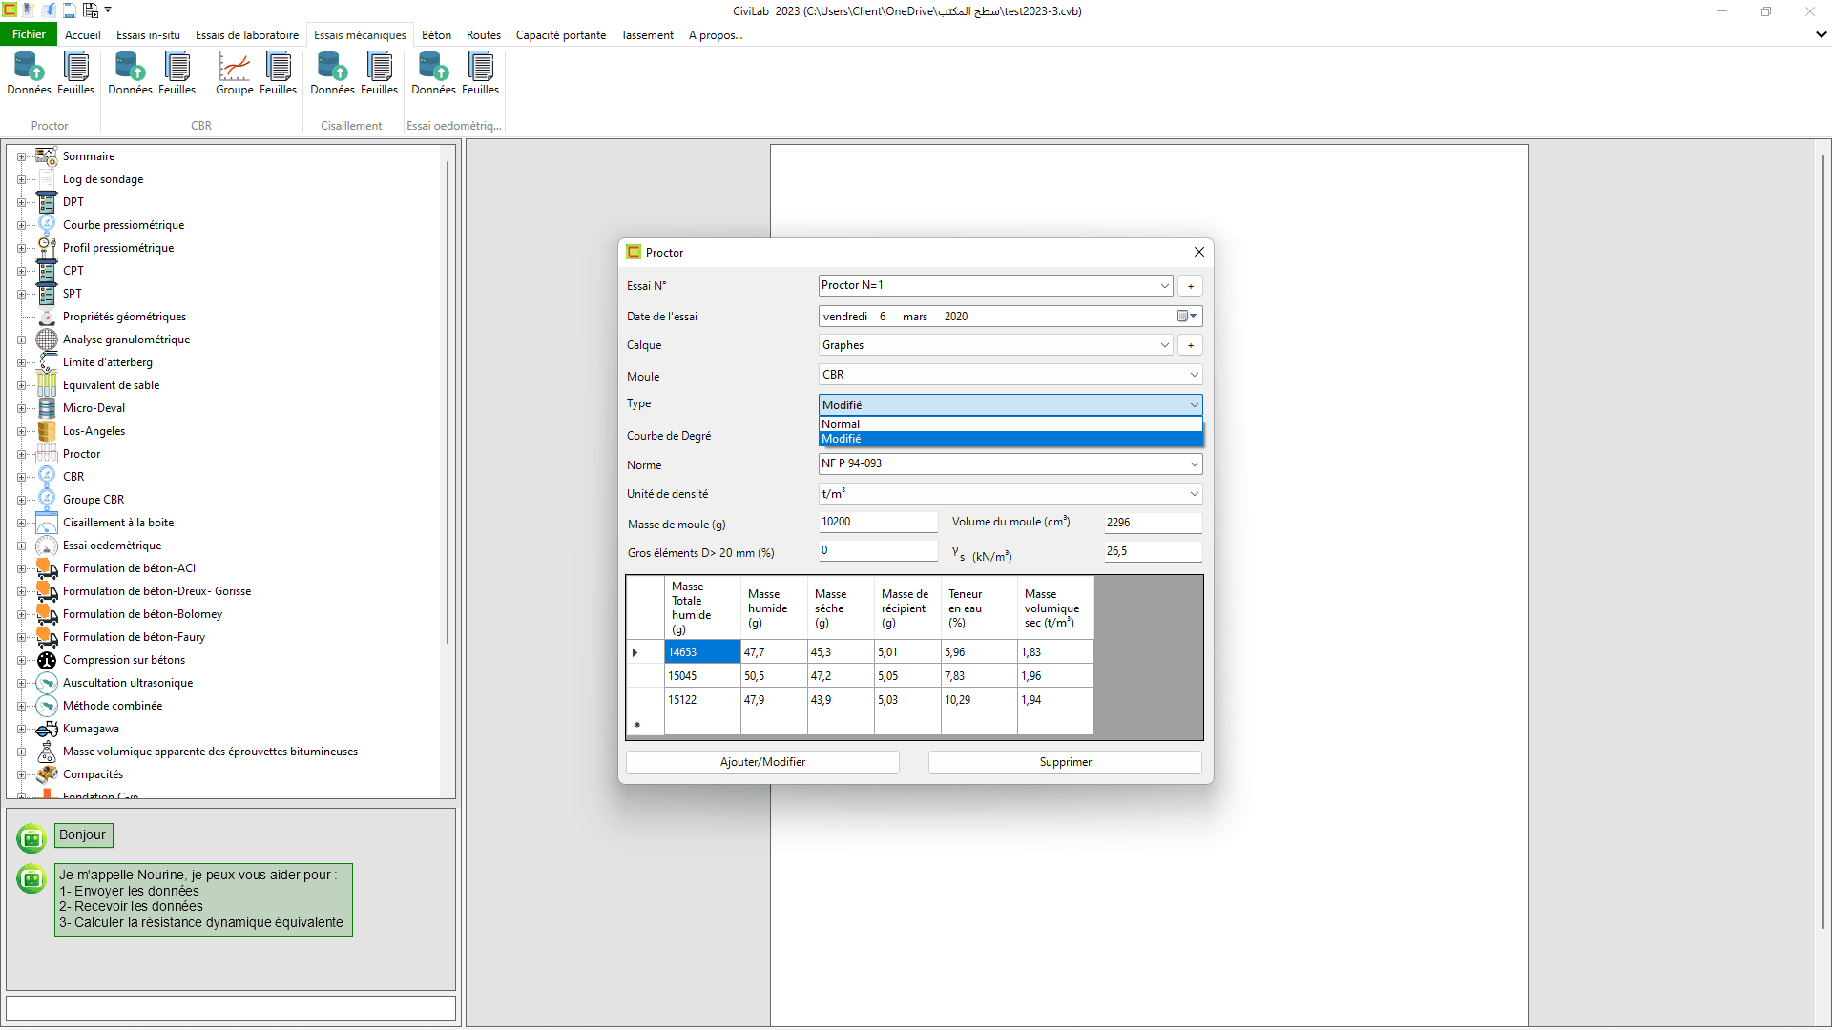Viewport: 1832px width, 1030px height.
Task: Add a new Essai N° with plus button
Action: (x=1190, y=286)
